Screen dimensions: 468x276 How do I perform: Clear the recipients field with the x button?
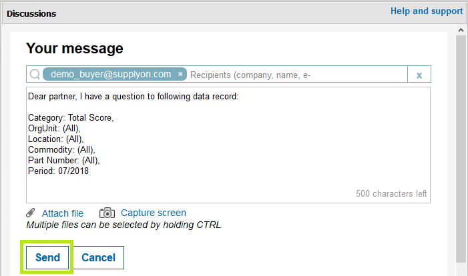click(x=419, y=75)
